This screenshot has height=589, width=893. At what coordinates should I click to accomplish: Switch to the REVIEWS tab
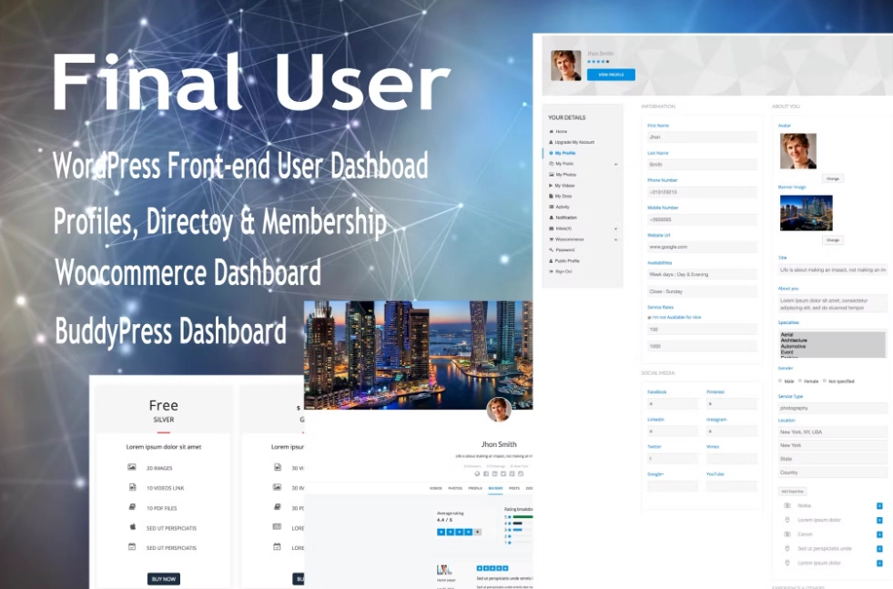(x=496, y=488)
